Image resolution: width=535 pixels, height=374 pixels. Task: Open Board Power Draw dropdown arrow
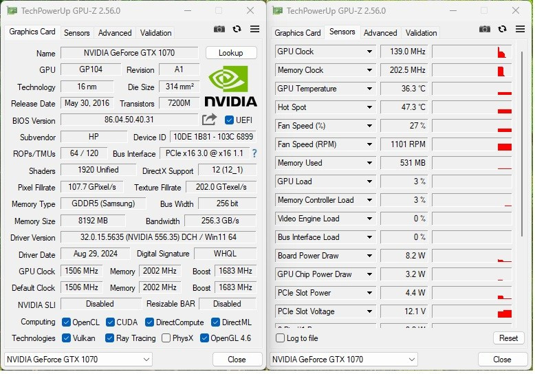[369, 256]
